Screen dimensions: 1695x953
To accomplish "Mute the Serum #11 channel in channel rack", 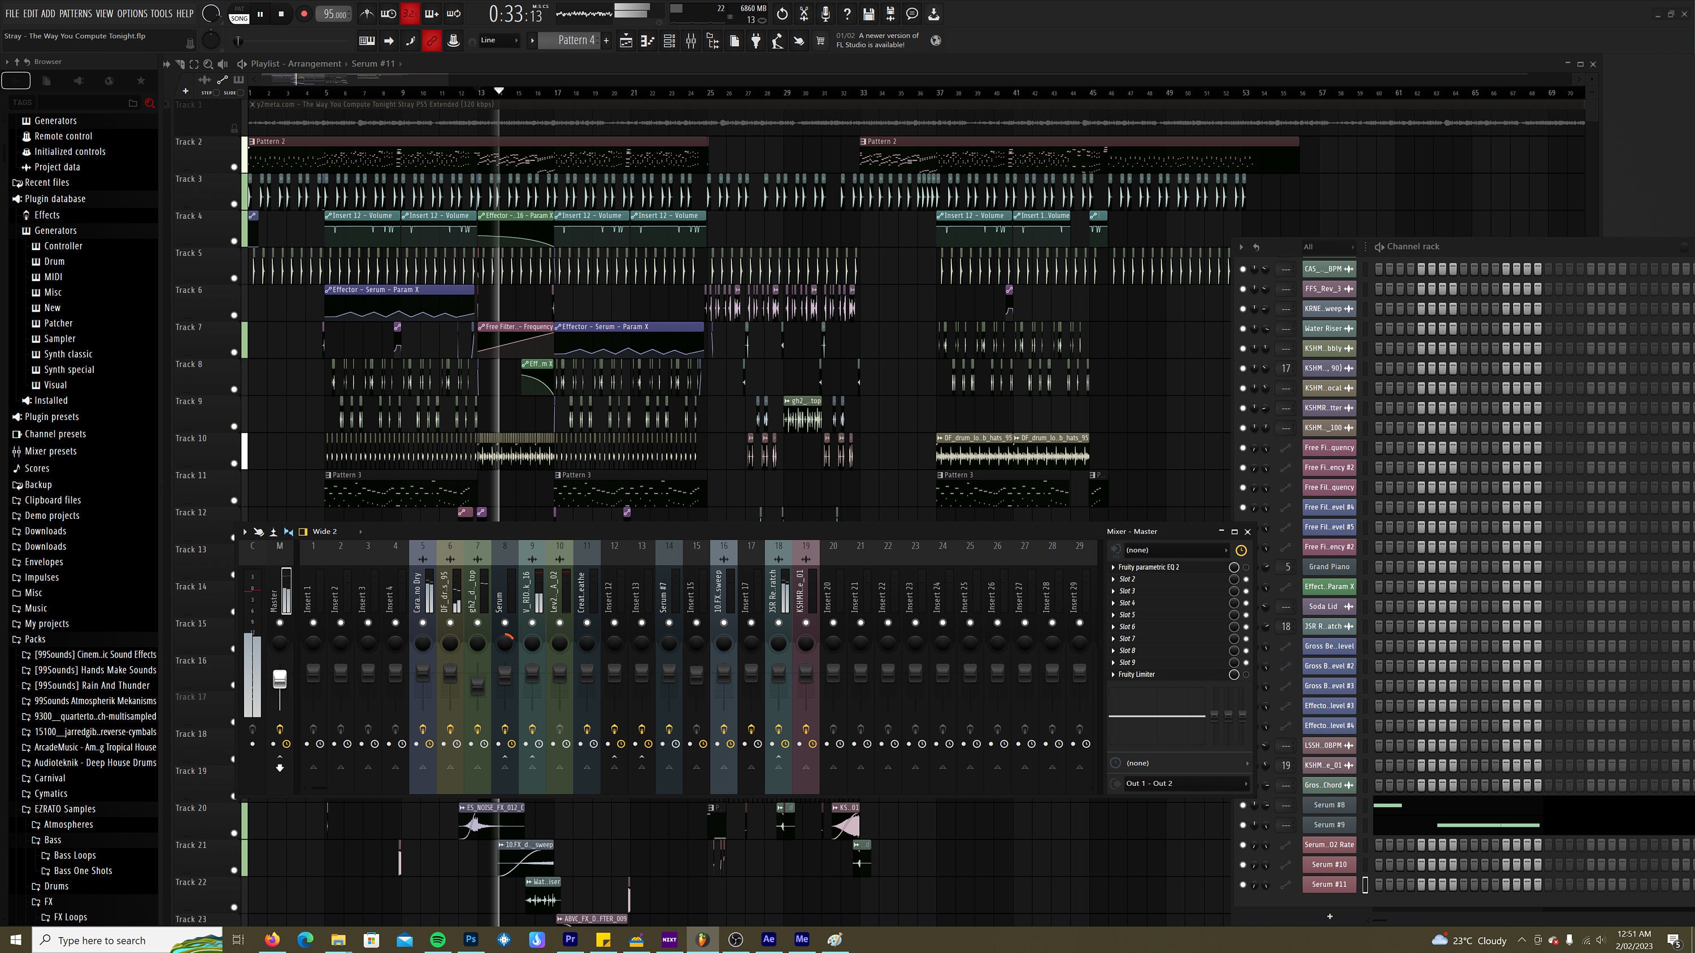I will click(1243, 885).
